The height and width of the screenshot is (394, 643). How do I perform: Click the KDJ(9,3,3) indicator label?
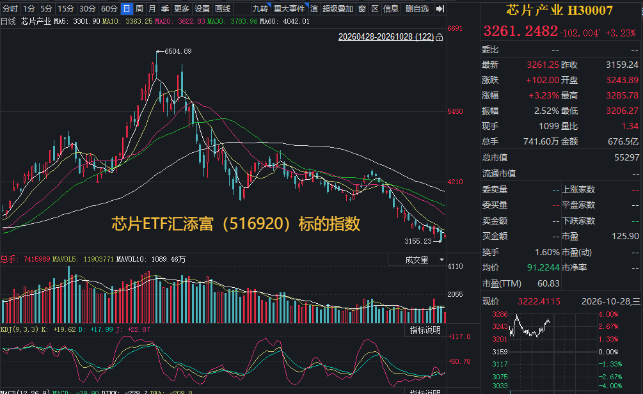pos(20,329)
